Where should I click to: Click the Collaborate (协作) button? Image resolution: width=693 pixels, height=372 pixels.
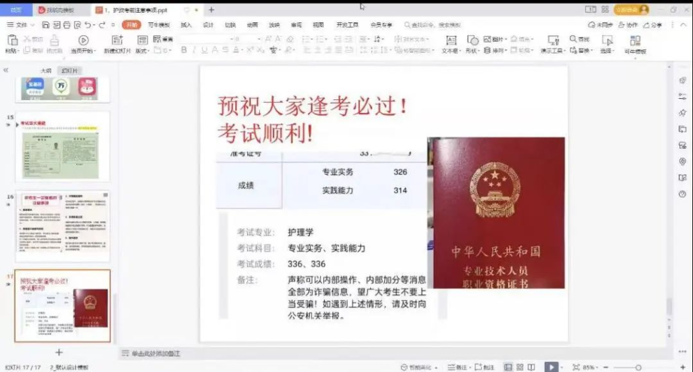[629, 25]
